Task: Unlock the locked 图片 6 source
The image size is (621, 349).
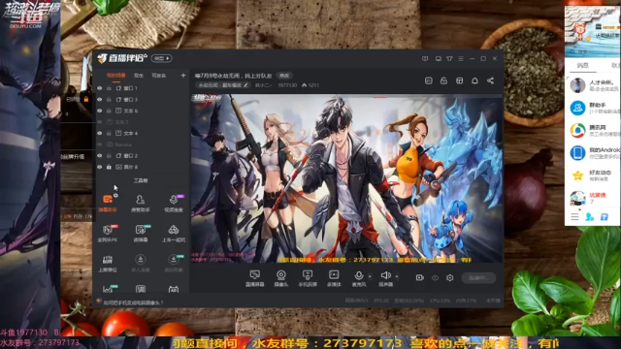Action: click(109, 167)
